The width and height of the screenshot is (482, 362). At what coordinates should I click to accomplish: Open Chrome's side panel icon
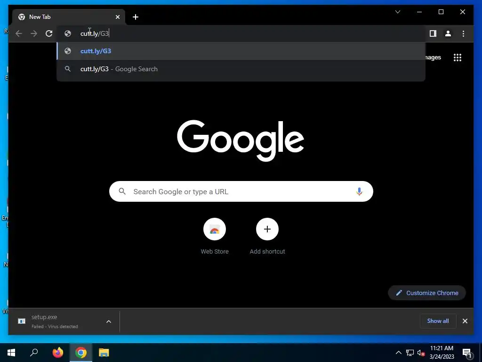coord(433,33)
